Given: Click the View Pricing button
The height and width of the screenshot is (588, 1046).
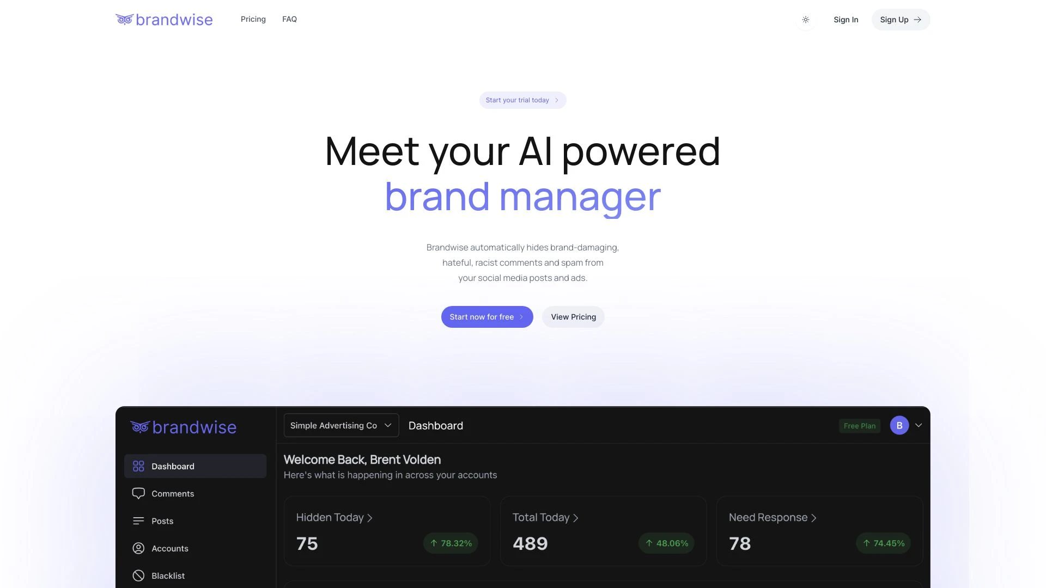Looking at the screenshot, I should tap(573, 317).
